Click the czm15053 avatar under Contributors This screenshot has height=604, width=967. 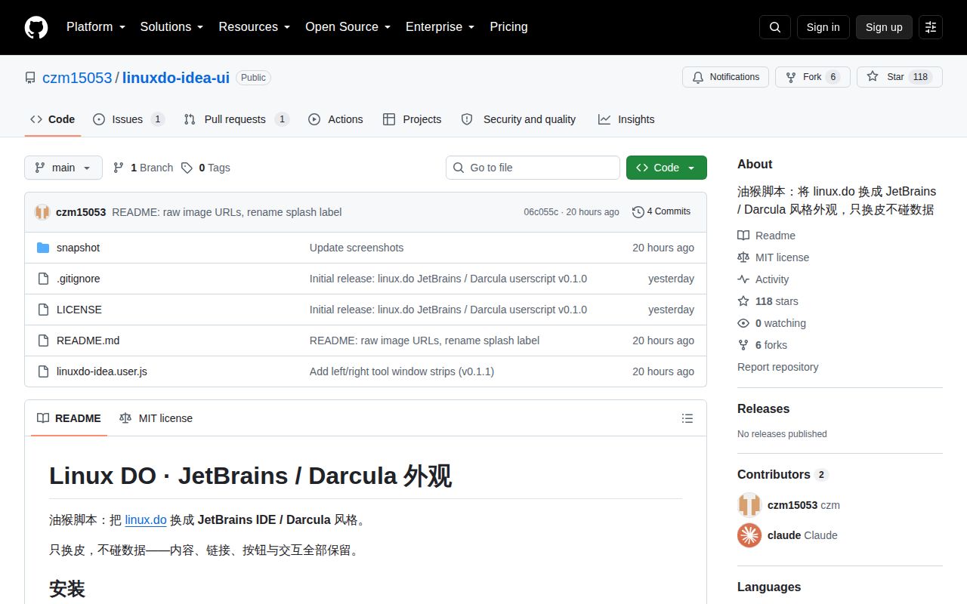click(749, 505)
